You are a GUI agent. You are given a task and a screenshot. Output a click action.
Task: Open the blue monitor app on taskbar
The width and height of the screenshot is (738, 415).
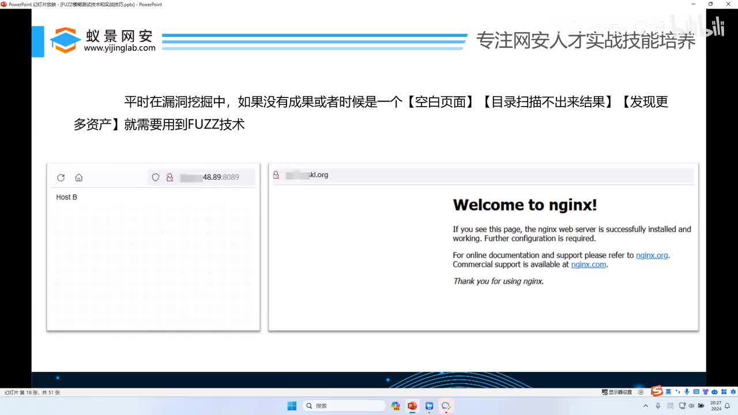point(429,406)
